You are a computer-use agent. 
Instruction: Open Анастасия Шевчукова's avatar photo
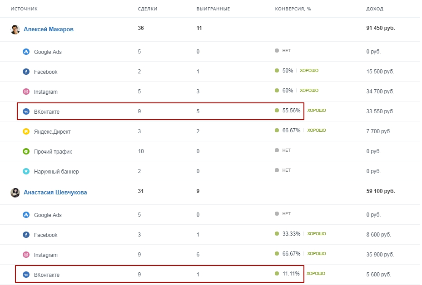(15, 193)
